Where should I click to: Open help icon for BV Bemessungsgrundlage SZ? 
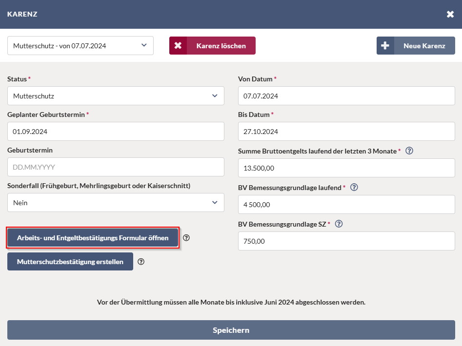339,224
